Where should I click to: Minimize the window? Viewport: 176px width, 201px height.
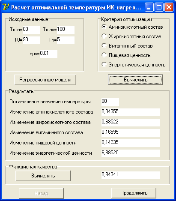pos(149,7)
